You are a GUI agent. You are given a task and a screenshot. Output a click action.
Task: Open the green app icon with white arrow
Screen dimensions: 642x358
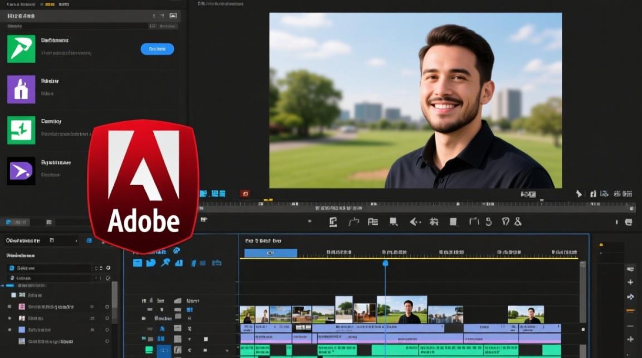pos(21,48)
